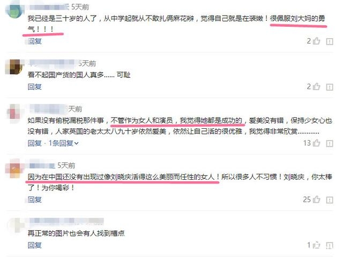
Task: Reply to the 偷税漏税 comment
Action: coord(34,143)
